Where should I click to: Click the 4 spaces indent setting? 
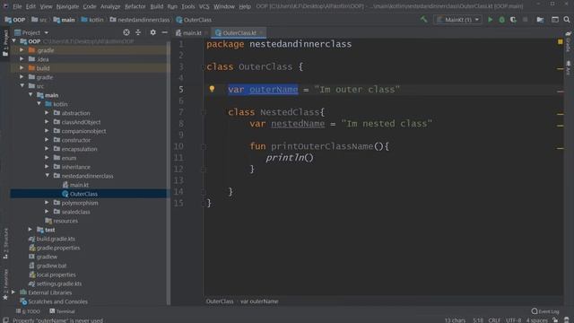536,320
